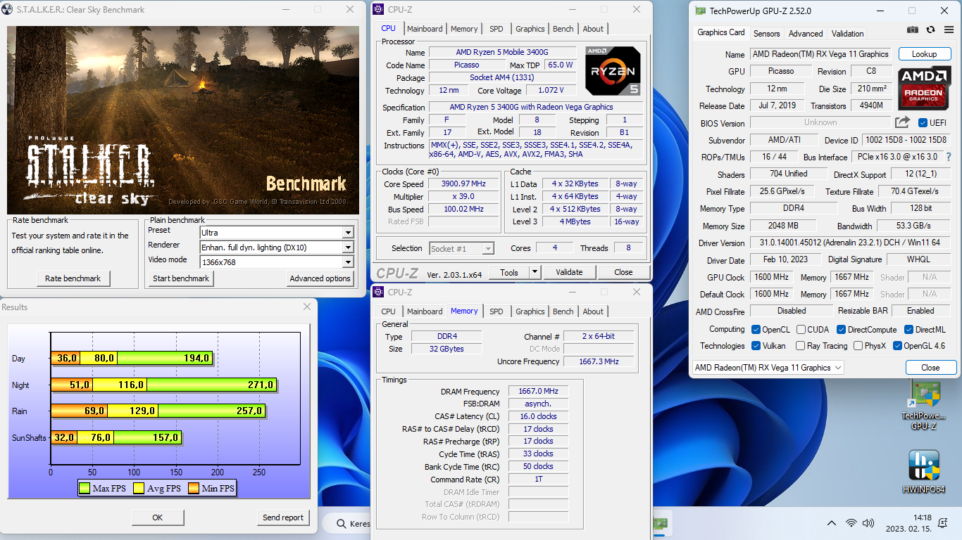
Task: Click the Start benchmark button
Action: pos(181,278)
